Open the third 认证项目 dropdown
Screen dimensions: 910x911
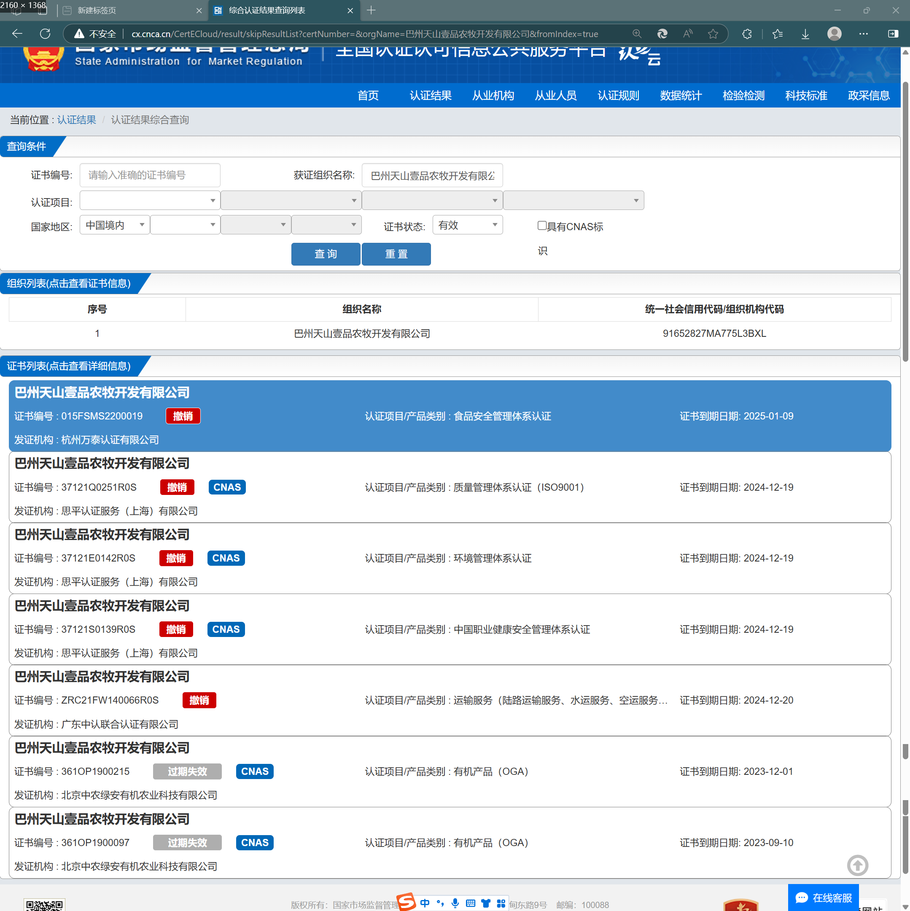432,200
